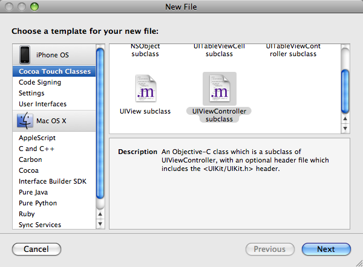The image size is (363, 267).
Task: Click the template pane blue scrollbar thumb
Action: point(345,91)
